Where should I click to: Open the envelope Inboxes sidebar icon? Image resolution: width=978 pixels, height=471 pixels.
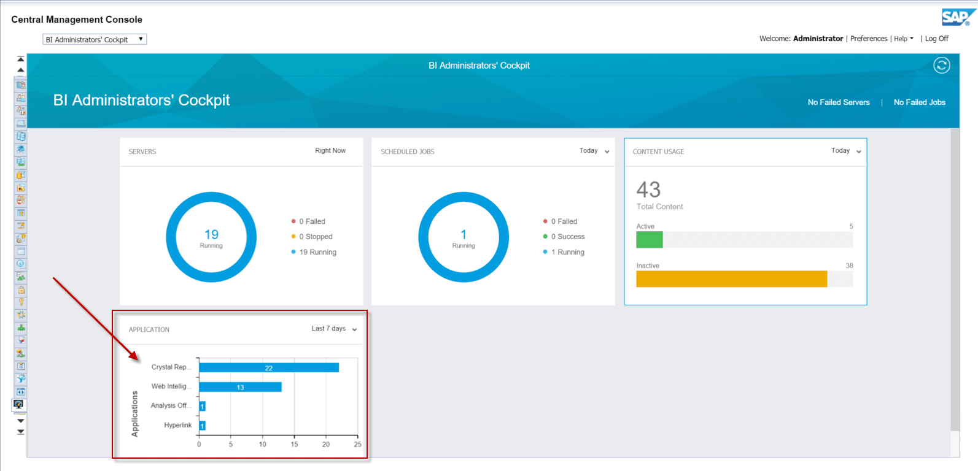click(21, 123)
